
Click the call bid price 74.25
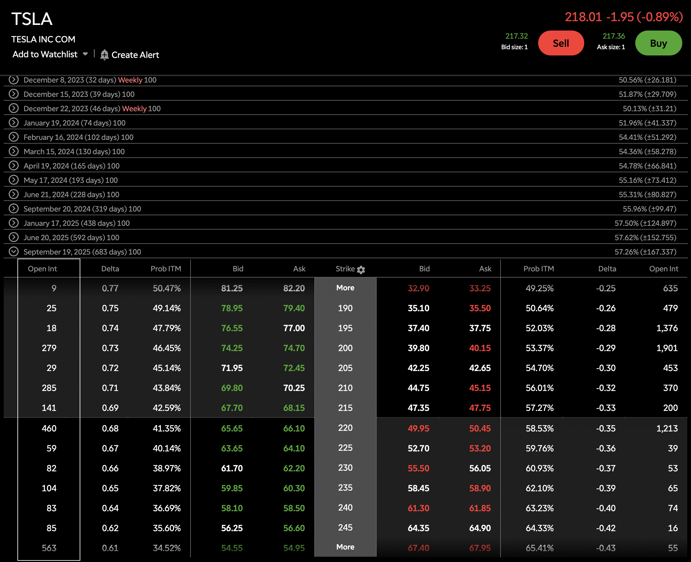(x=232, y=348)
